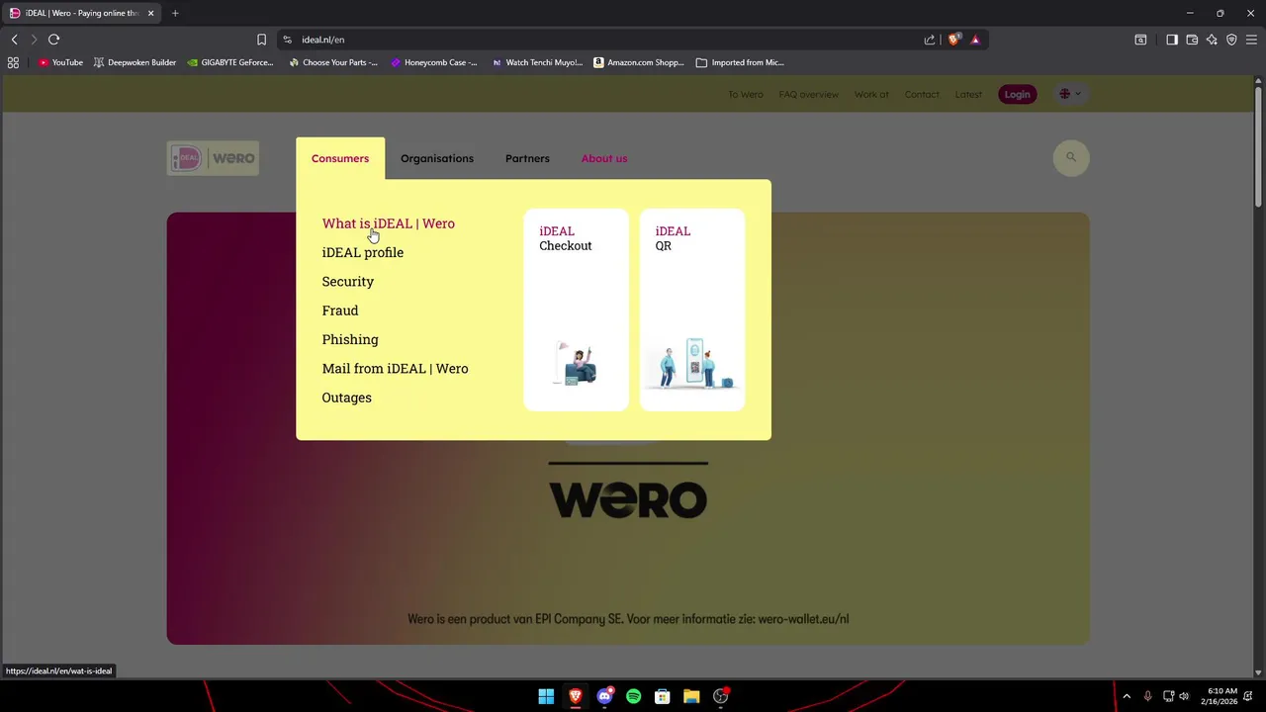The width and height of the screenshot is (1266, 712).
Task: Open the Partners menu
Action: coord(527,158)
